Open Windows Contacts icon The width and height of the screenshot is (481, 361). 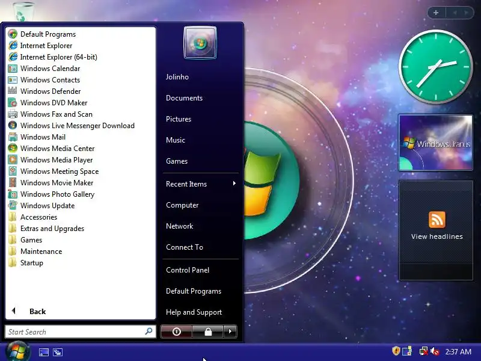[13, 80]
